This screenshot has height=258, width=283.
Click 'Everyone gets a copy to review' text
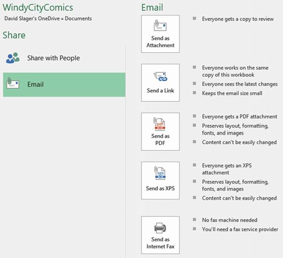238,19
